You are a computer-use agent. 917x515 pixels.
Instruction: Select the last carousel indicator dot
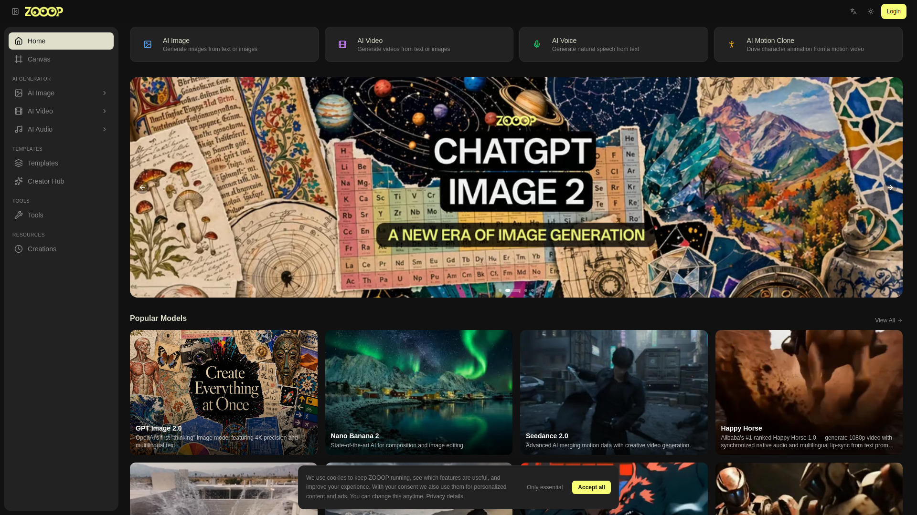pyautogui.click(x=533, y=290)
